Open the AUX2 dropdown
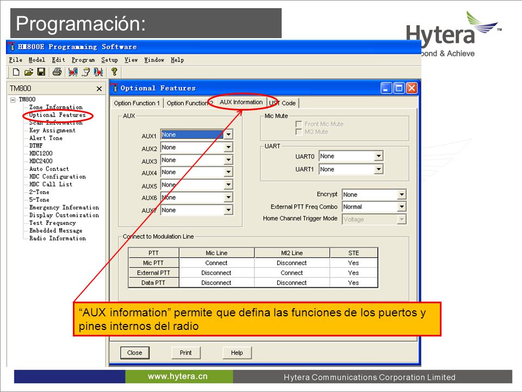The width and height of the screenshot is (522, 392). coord(228,148)
